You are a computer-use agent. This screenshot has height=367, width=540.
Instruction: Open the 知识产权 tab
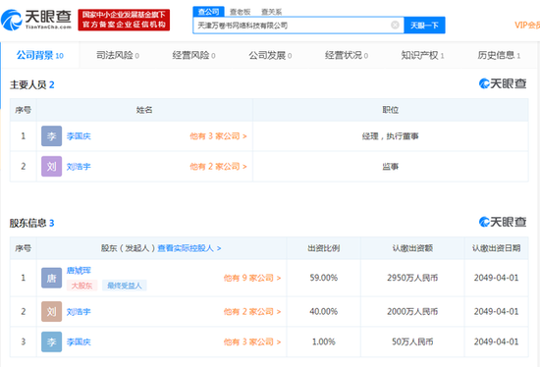(x=422, y=55)
